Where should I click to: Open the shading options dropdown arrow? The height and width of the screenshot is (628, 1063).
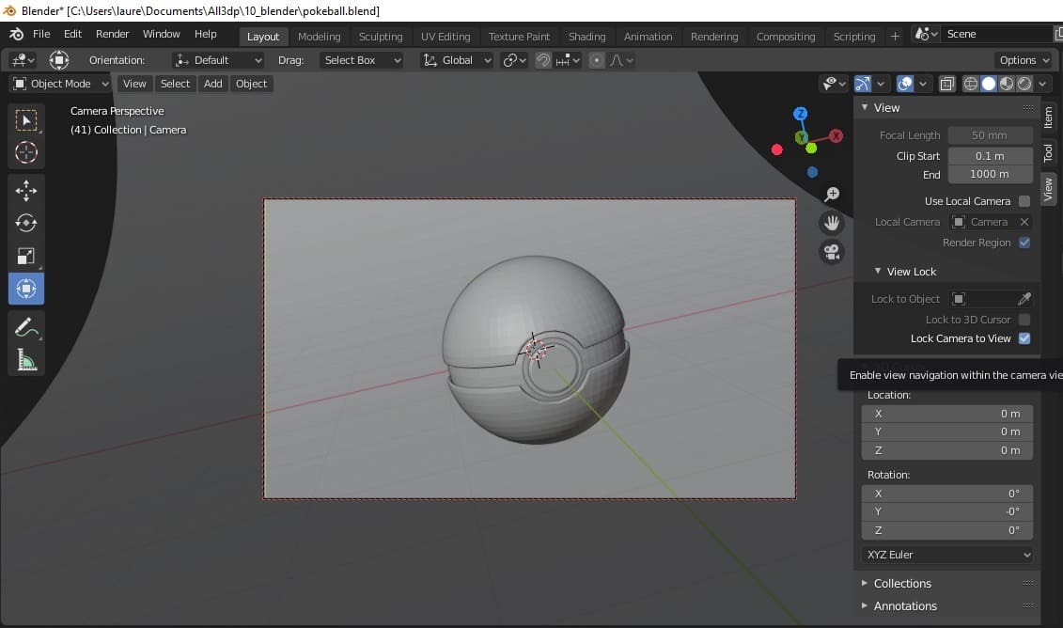[1042, 84]
